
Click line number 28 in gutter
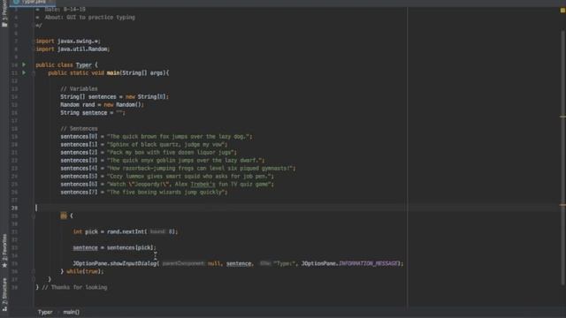14,208
